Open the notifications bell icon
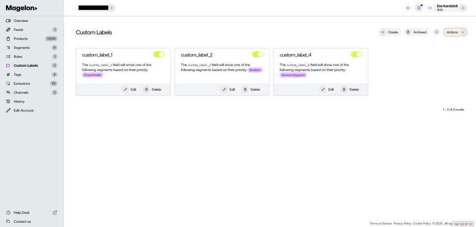 [419, 8]
